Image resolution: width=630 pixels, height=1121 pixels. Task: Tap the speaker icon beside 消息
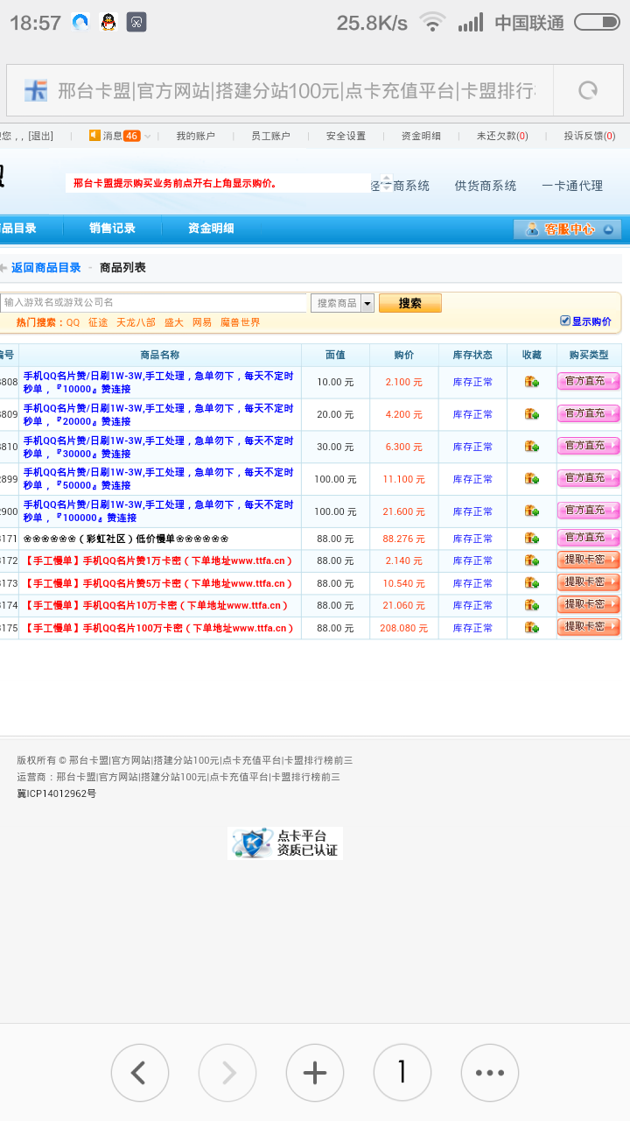coord(94,135)
